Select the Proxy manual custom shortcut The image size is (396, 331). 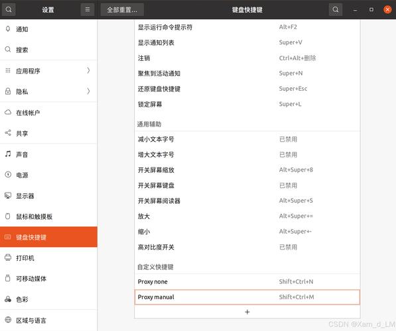click(247, 297)
